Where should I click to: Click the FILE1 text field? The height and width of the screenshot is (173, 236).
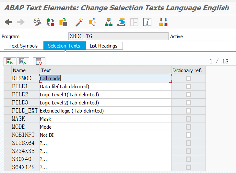coord(105,86)
